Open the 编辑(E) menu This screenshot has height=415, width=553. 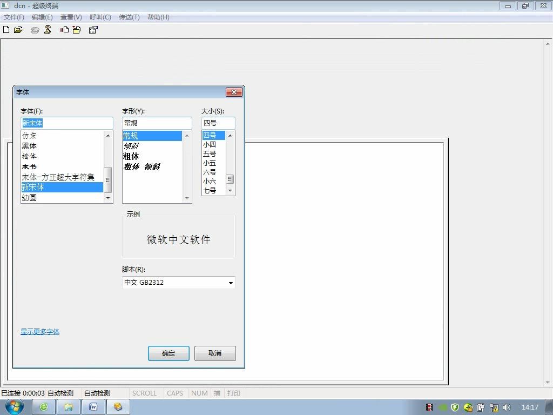coord(42,17)
